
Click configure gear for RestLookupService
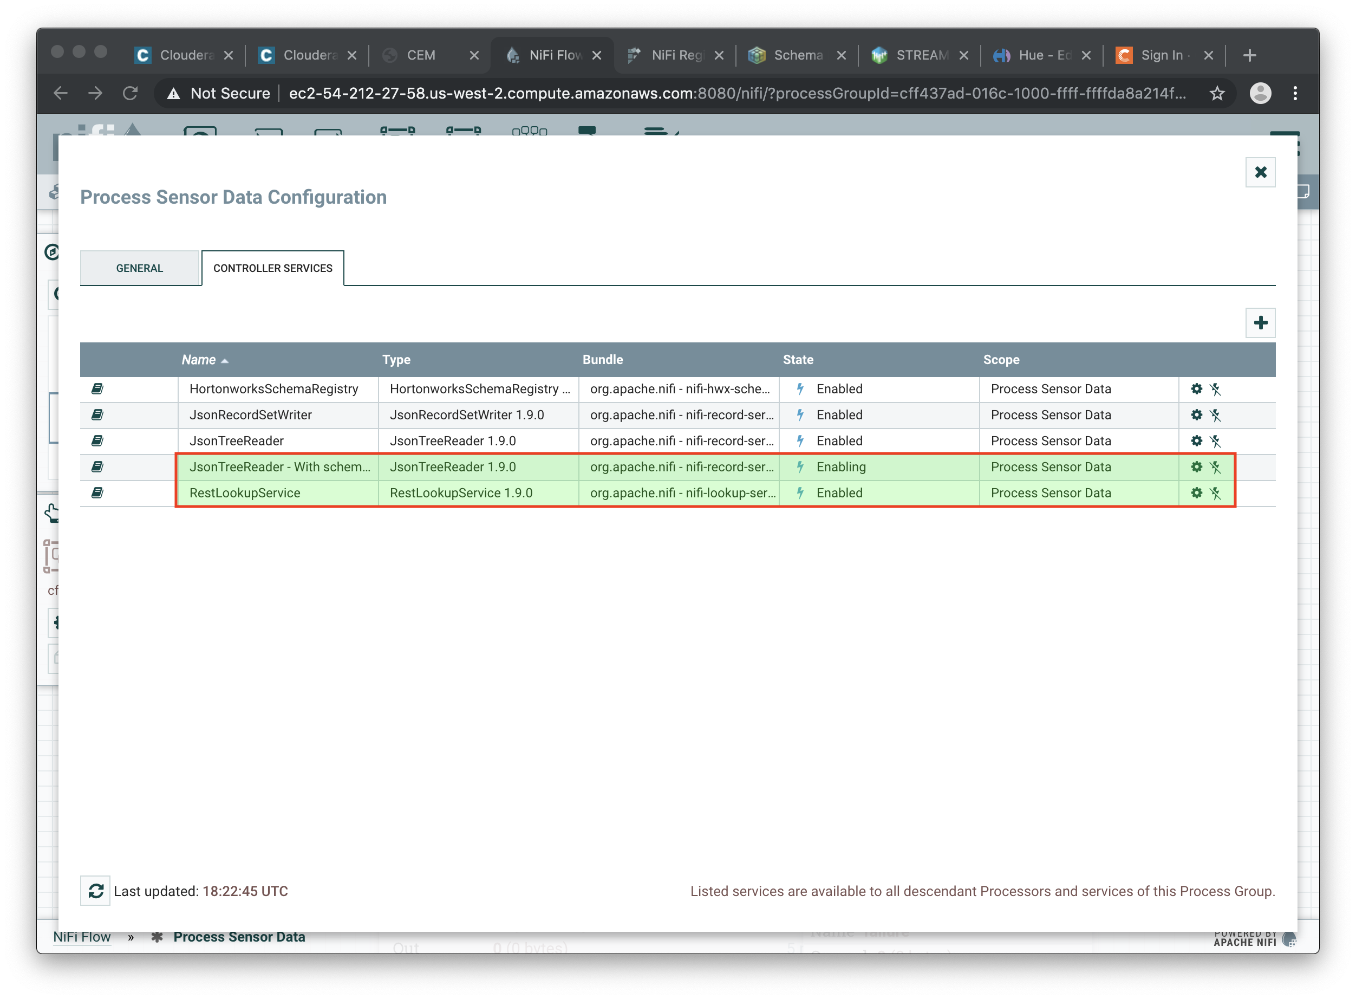click(x=1196, y=493)
